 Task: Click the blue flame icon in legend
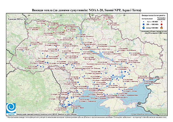pos(144,28)
